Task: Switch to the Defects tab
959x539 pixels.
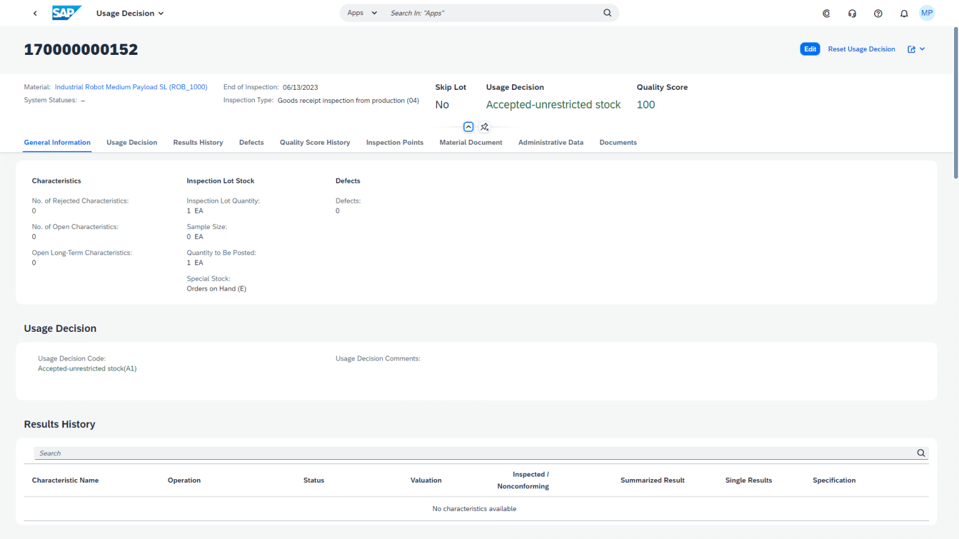Action: [251, 142]
